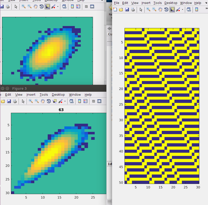Screen dimensions: 208x205
Task: Open Tools menu in Figure 3 window
Action: pyautogui.click(x=44, y=95)
